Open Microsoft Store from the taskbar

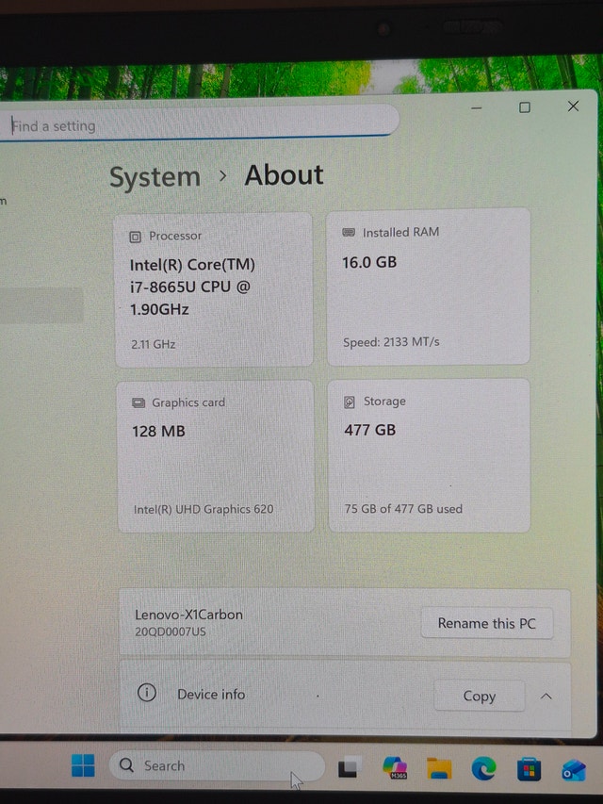529,769
